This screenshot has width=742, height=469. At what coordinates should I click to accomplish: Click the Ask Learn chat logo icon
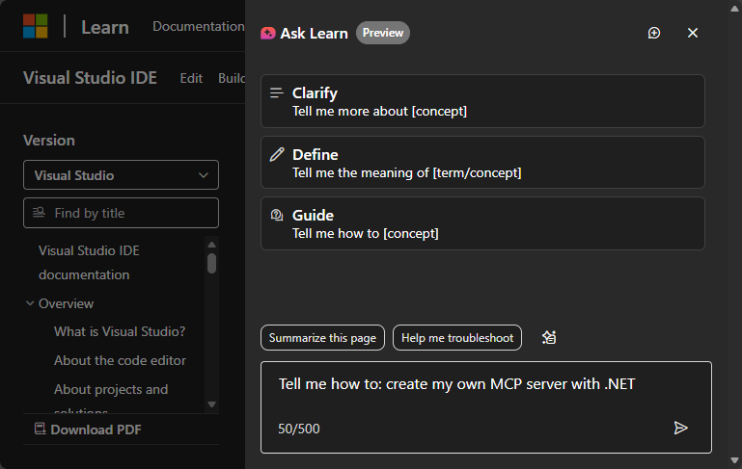267,33
